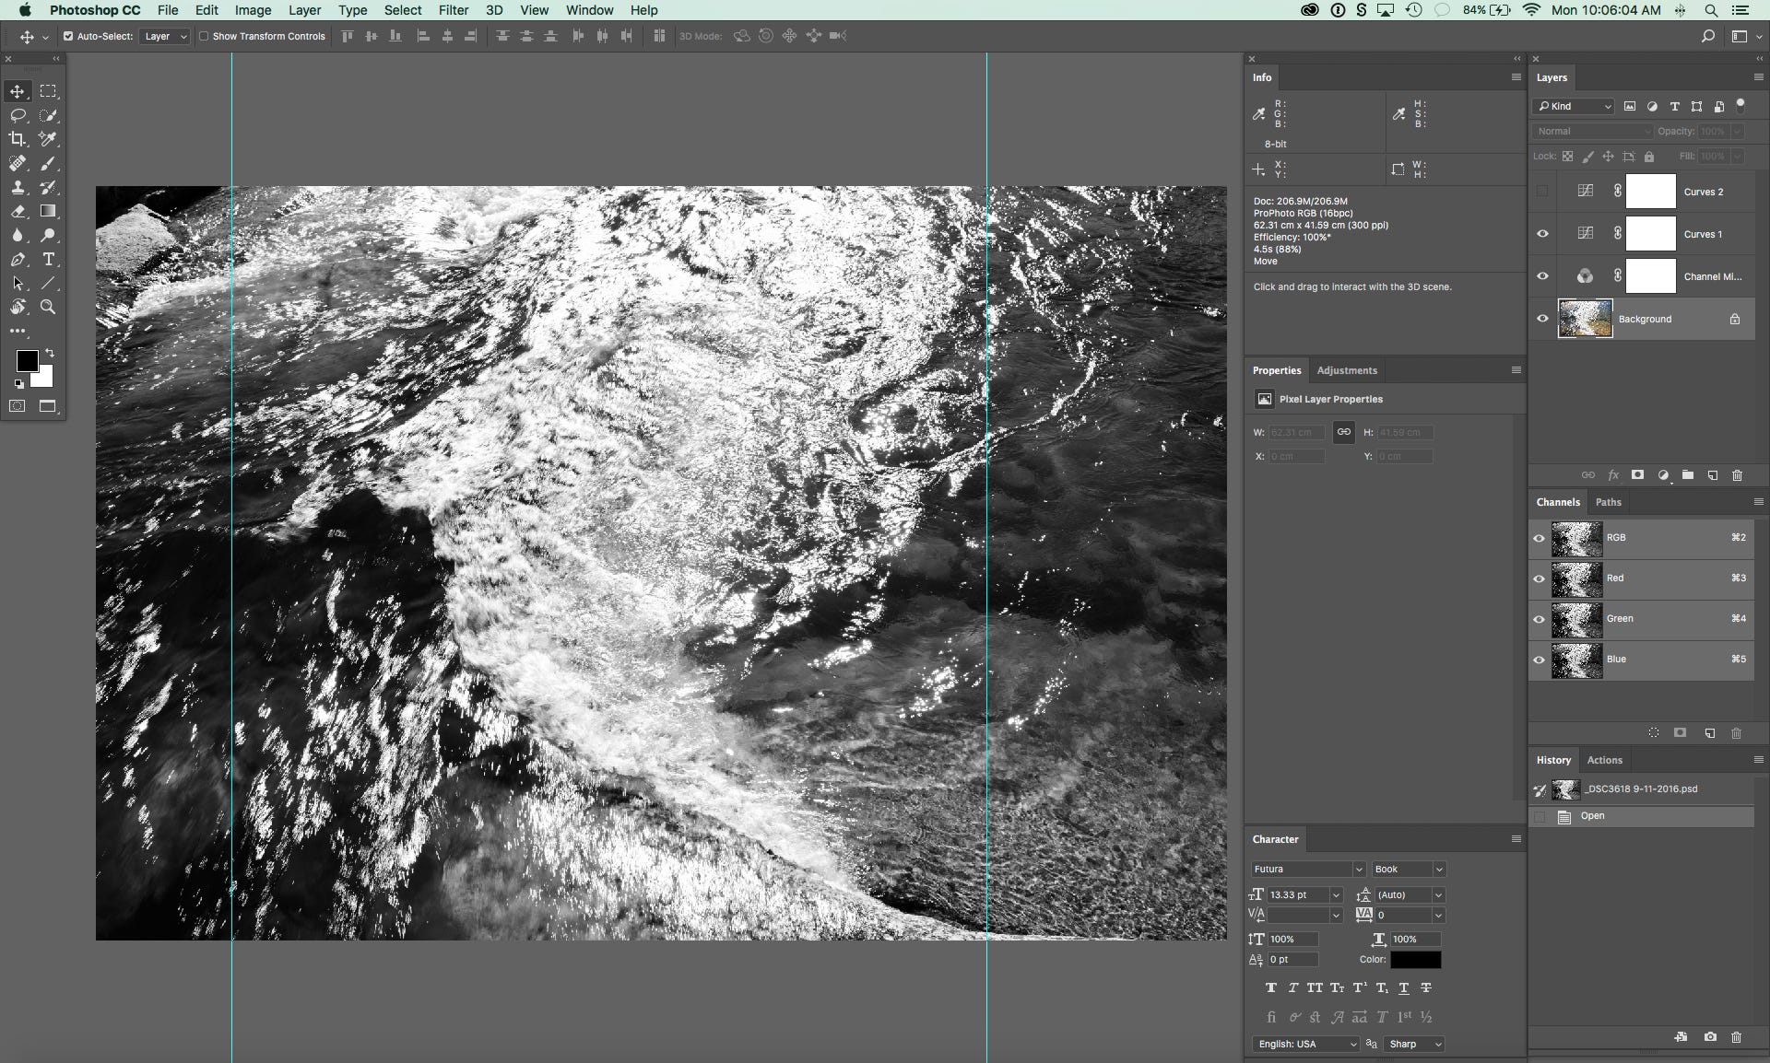Click the delete layer trash icon
1770x1063 pixels.
(x=1737, y=475)
